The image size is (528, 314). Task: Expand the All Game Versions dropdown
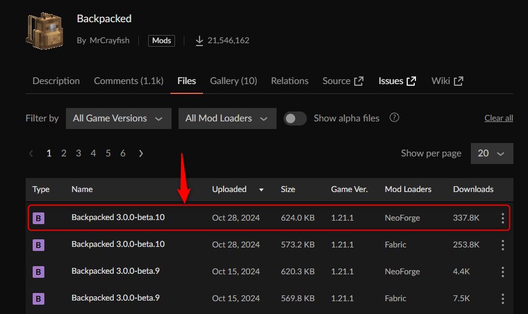pos(118,118)
